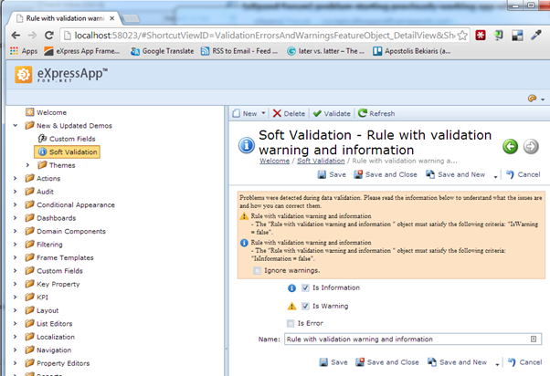Open the New button dropdown arrow
Screen dimensions: 550x376
[263, 113]
